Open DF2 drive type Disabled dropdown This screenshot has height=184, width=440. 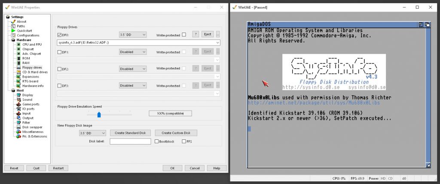[133, 69]
